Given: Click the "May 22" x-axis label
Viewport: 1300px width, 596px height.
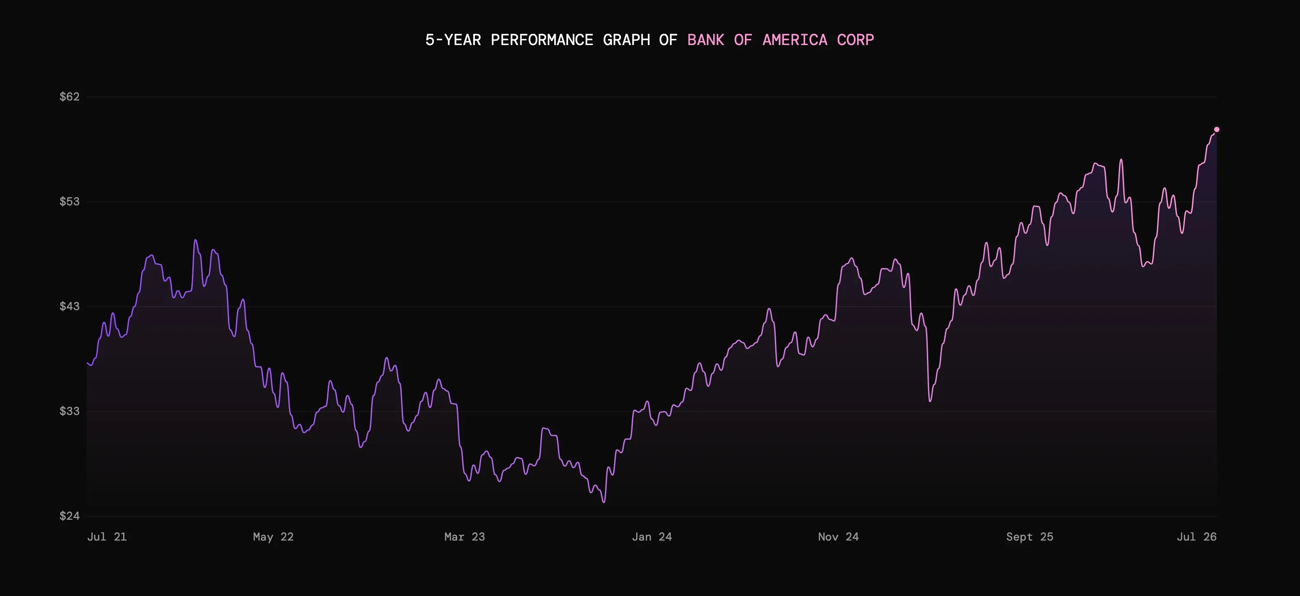Looking at the screenshot, I should [x=273, y=537].
